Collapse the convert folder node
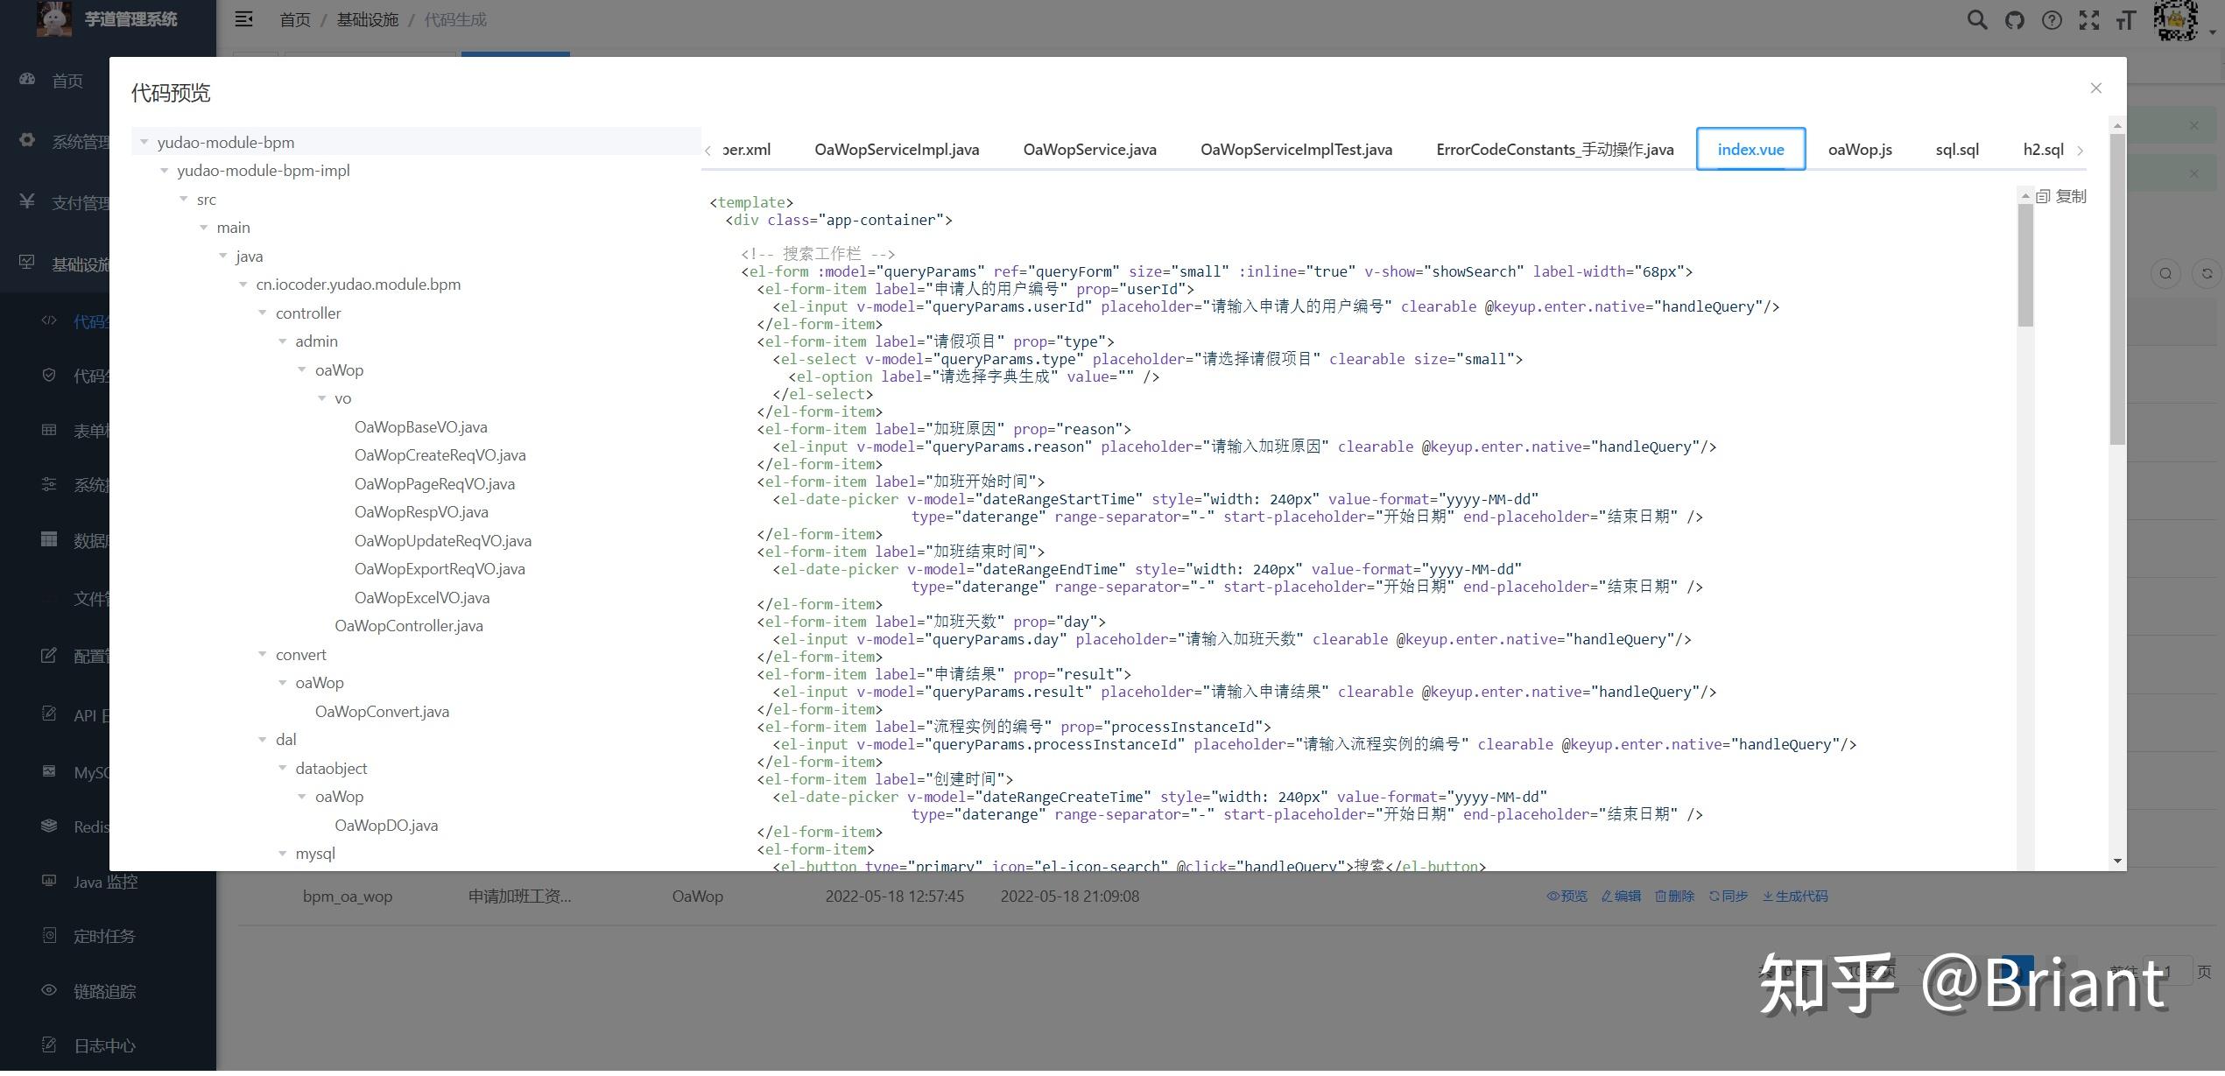The width and height of the screenshot is (2225, 1076). (263, 655)
